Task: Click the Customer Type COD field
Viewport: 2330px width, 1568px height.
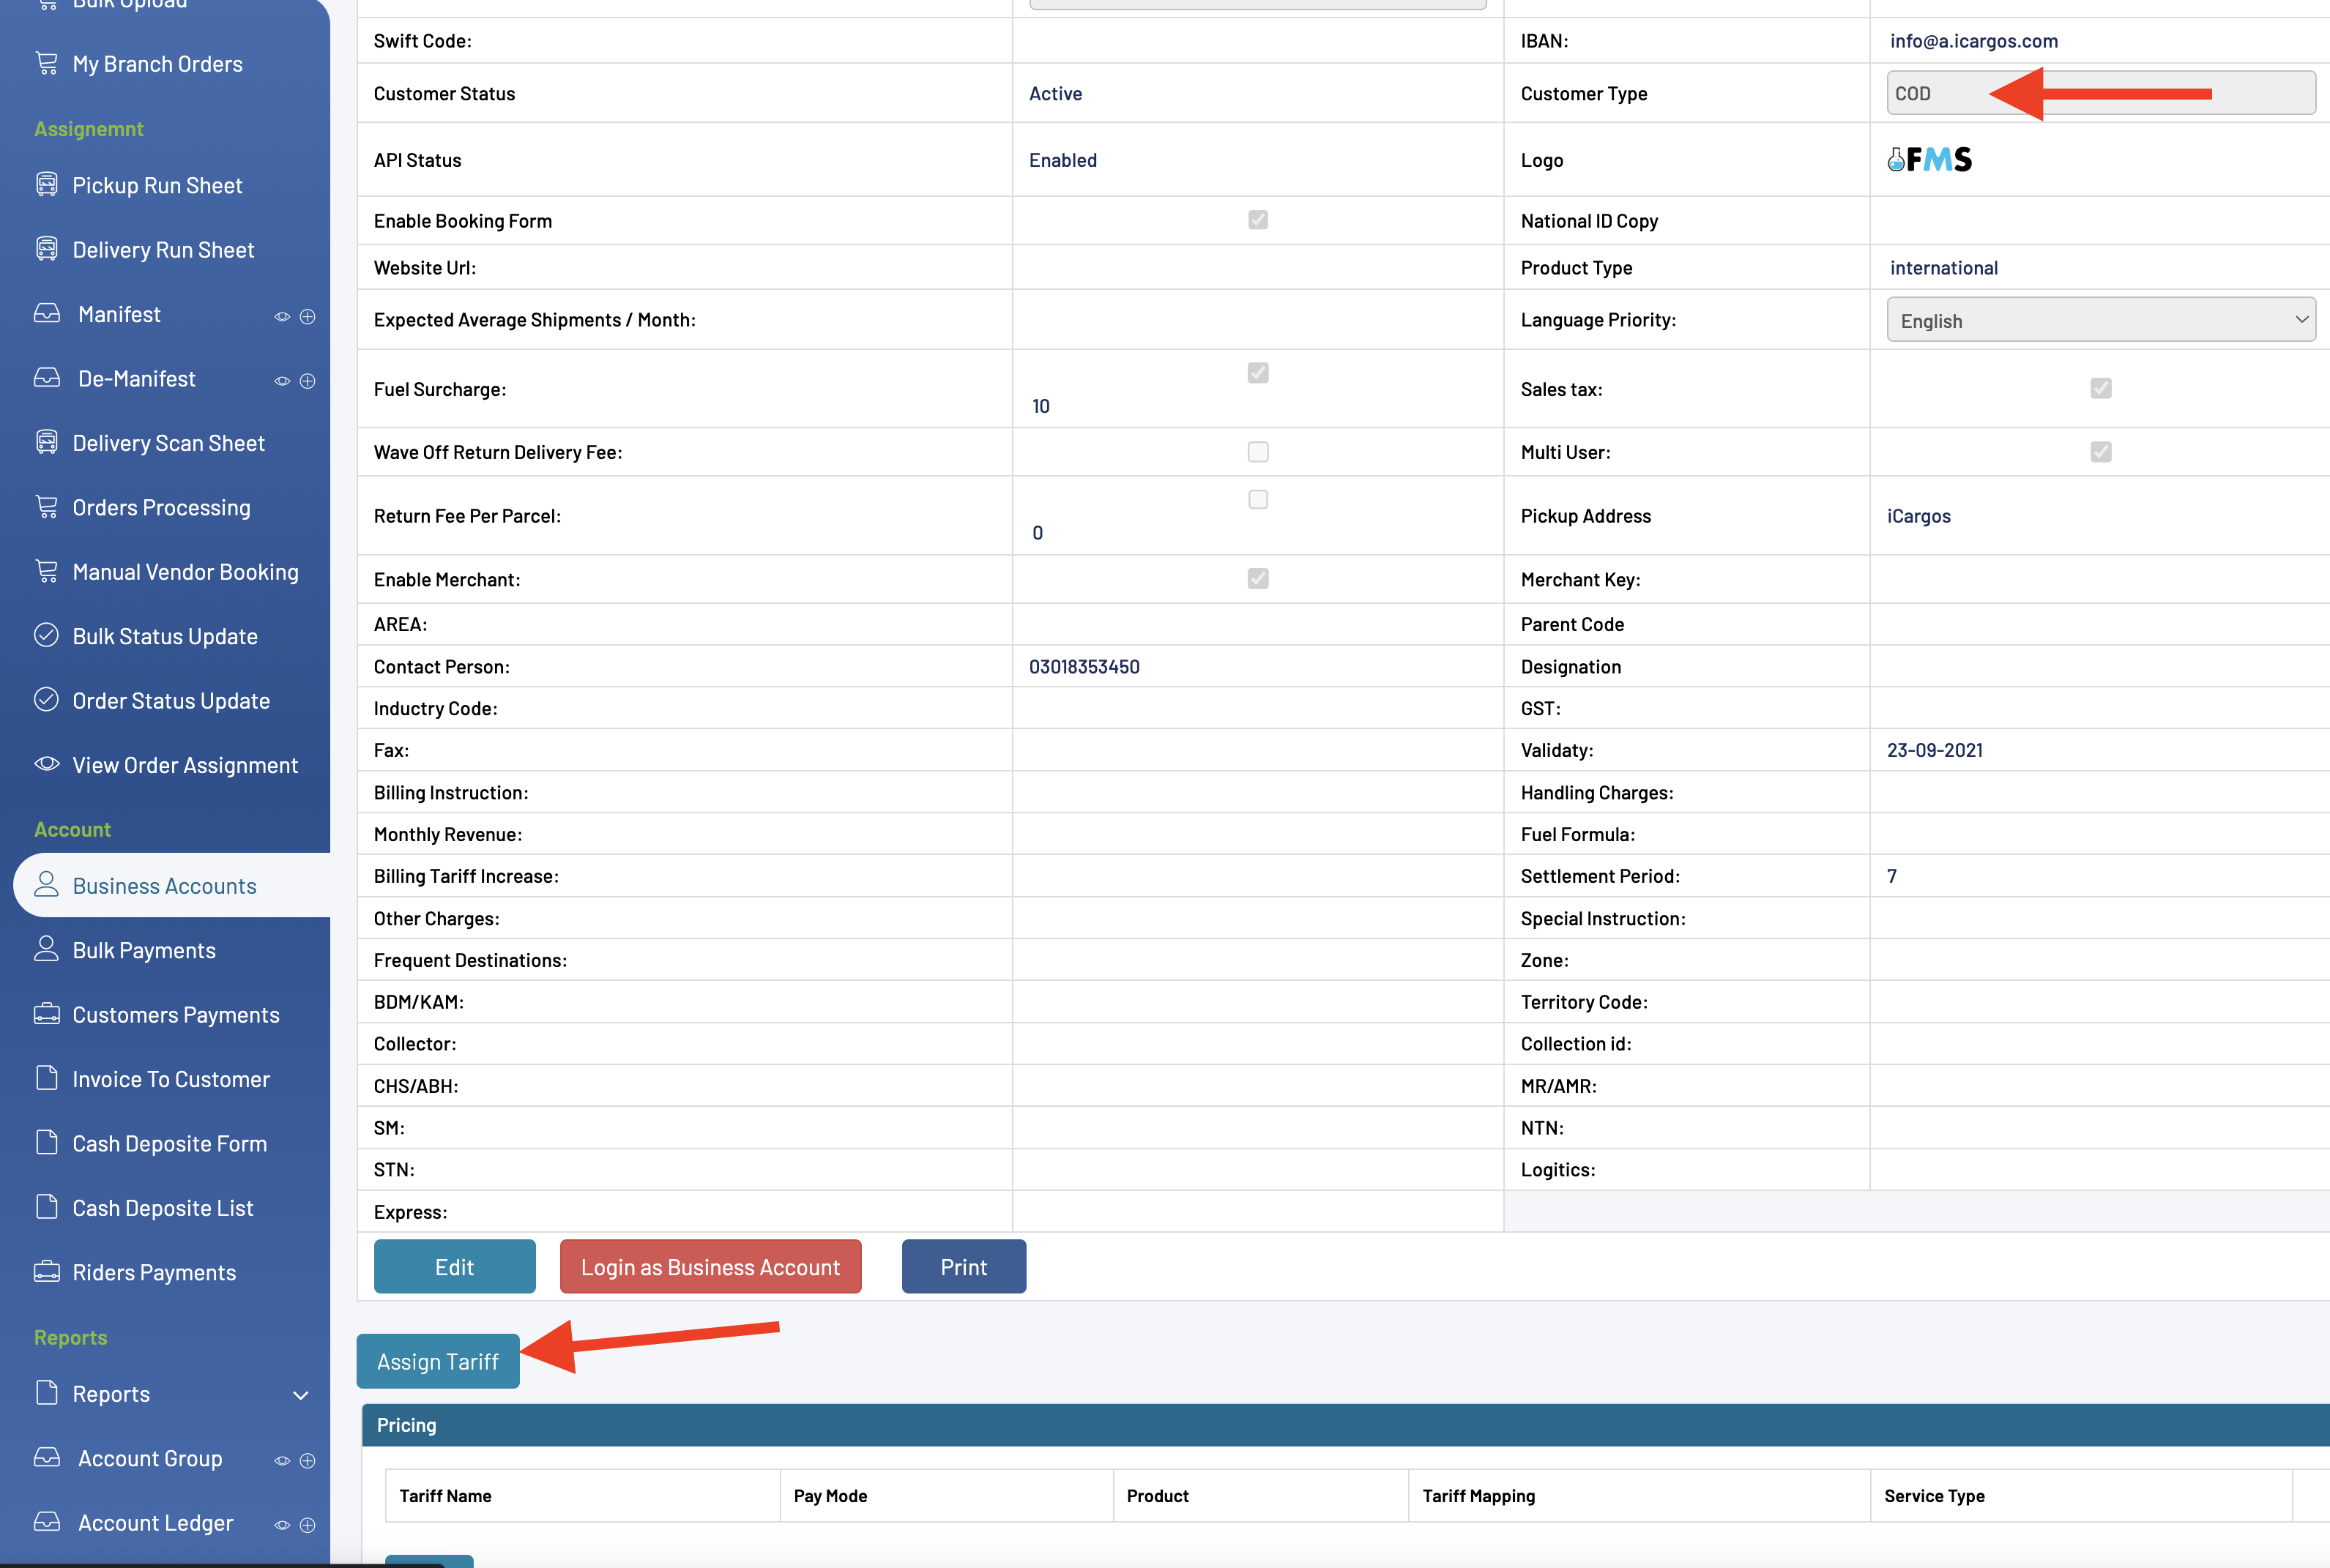Action: click(x=2101, y=93)
